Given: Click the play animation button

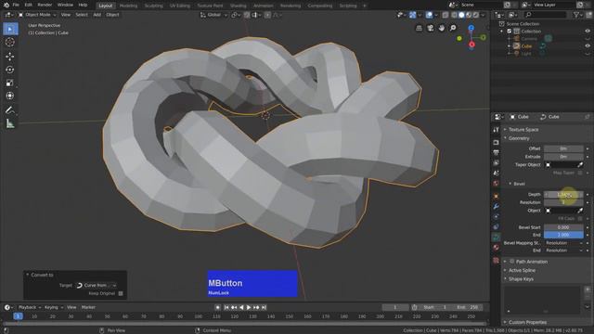Looking at the screenshot, I should tap(249, 308).
